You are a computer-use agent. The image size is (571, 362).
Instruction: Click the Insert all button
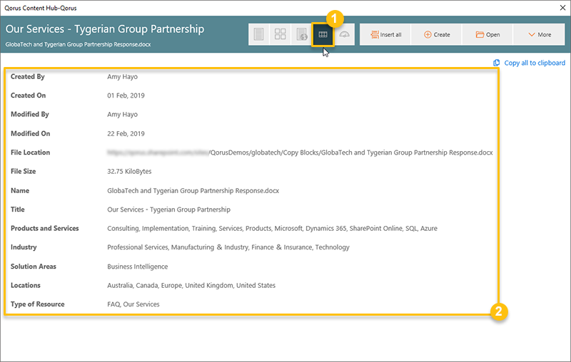point(385,34)
